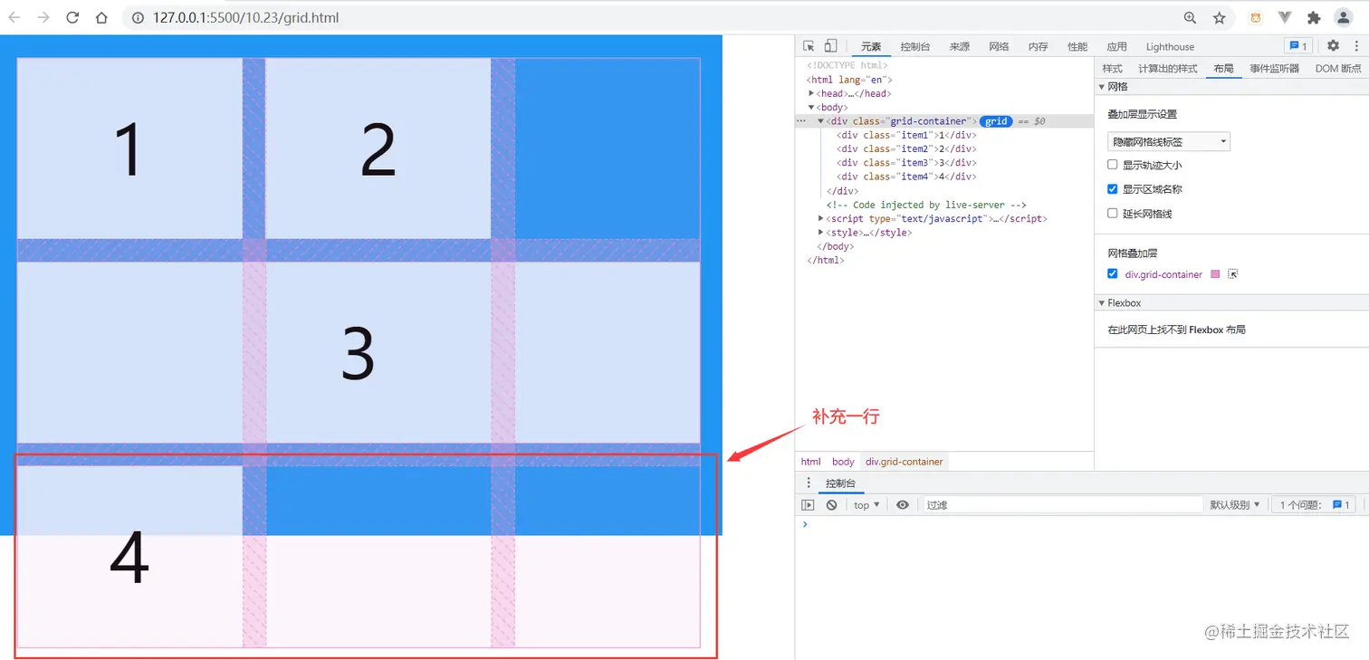Open the 布局 sidebar tab
Screen dimensions: 1369x660
pyautogui.click(x=1223, y=69)
